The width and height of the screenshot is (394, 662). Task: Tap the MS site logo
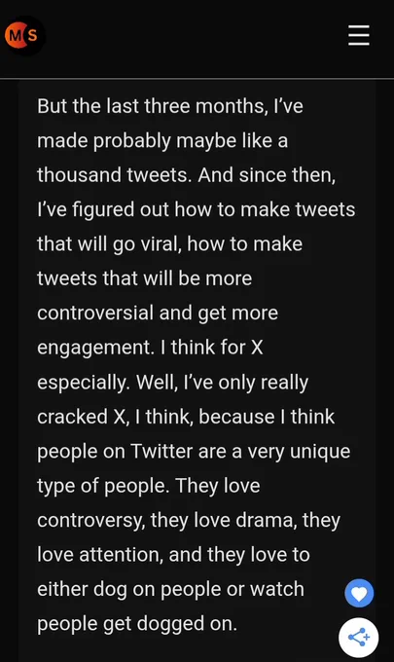pyautogui.click(x=23, y=36)
